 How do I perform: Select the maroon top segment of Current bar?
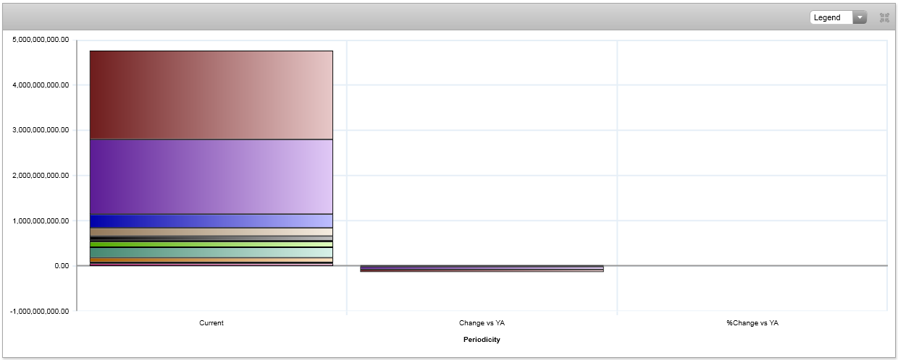[x=211, y=95]
